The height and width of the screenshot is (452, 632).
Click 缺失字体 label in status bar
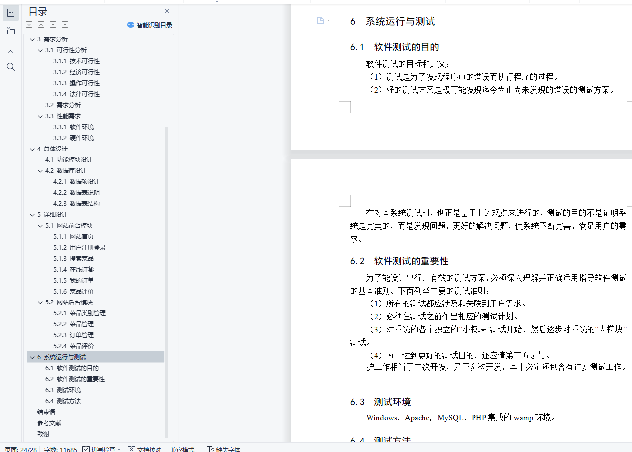click(228, 450)
